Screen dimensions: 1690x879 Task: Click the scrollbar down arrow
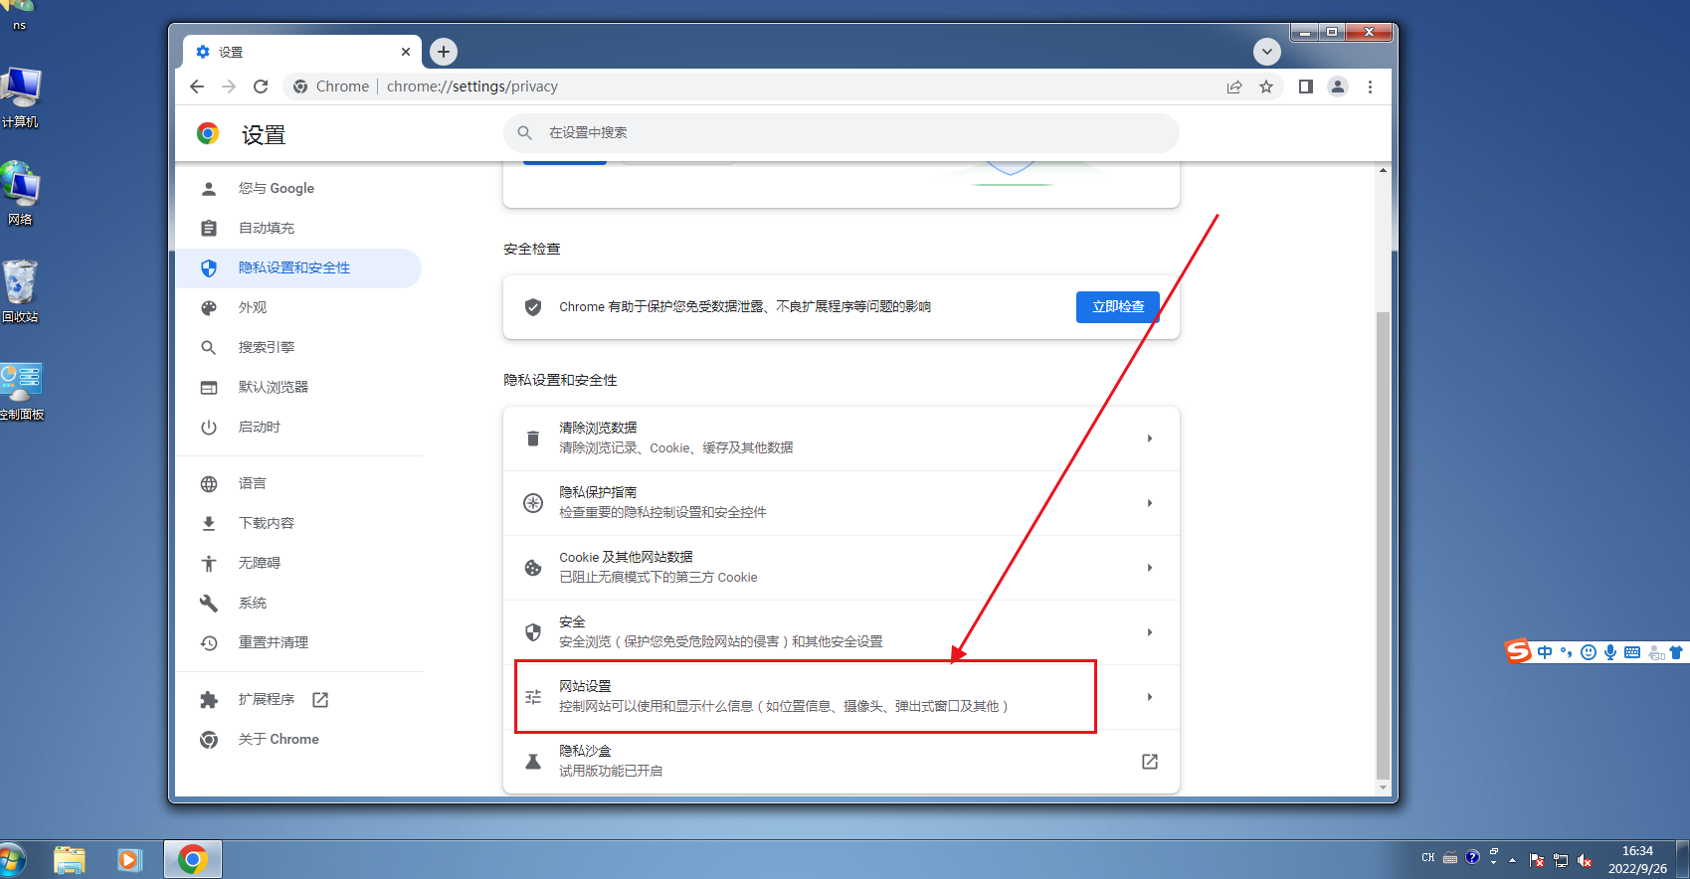[1383, 788]
